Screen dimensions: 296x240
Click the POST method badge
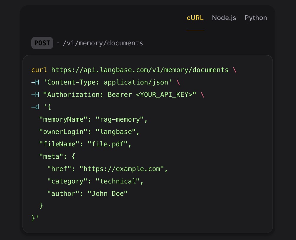(42, 43)
